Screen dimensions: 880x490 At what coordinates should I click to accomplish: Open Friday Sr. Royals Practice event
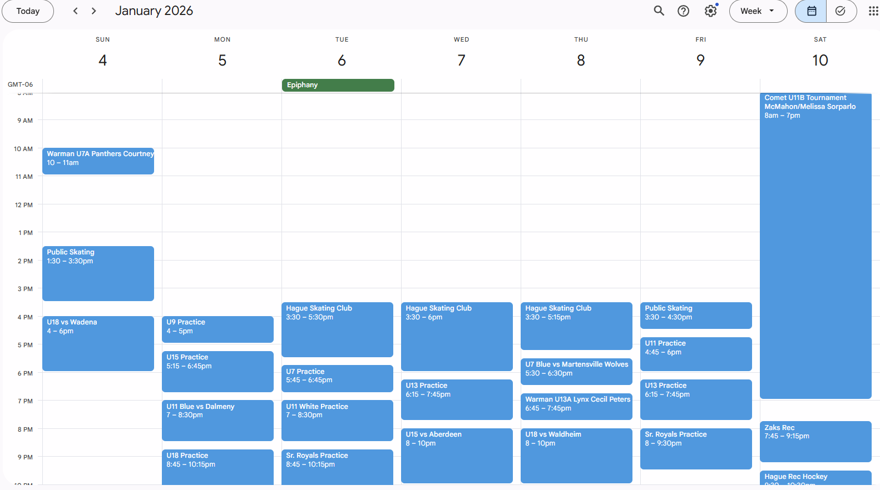click(x=695, y=448)
